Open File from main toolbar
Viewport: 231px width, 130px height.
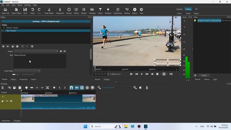(x=5, y=11)
